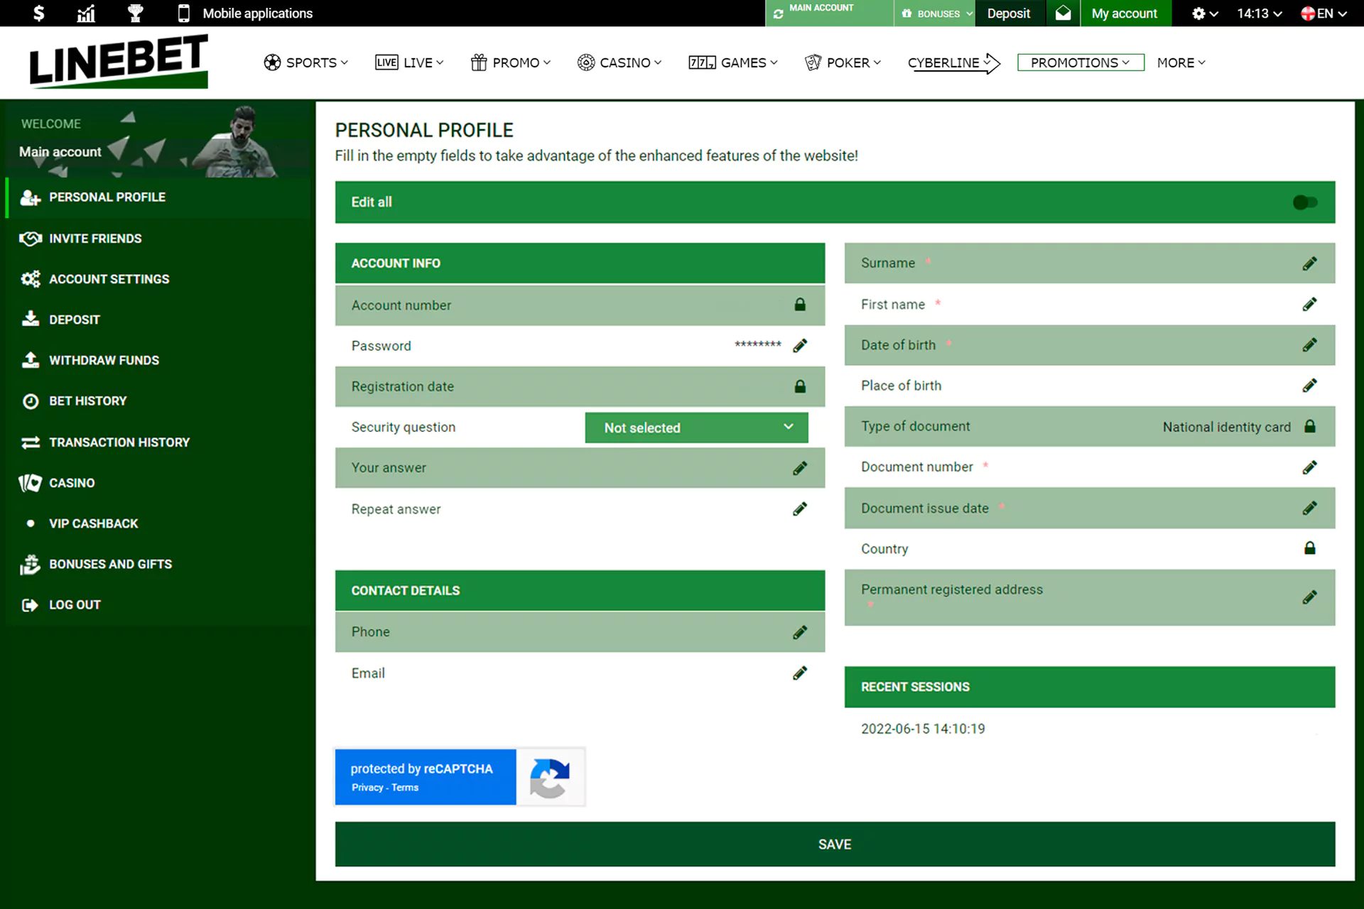Click the reCAPTCHA logo badge

[x=550, y=778]
